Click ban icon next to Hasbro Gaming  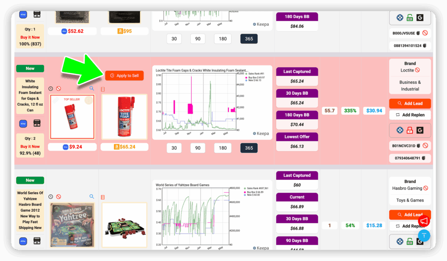tap(426, 188)
